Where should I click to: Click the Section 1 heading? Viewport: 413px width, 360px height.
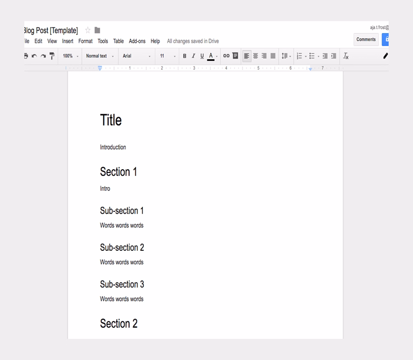118,172
